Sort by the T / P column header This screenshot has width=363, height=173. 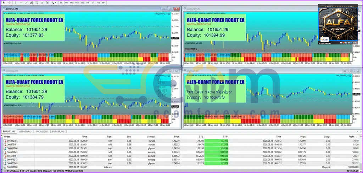click(x=225, y=137)
